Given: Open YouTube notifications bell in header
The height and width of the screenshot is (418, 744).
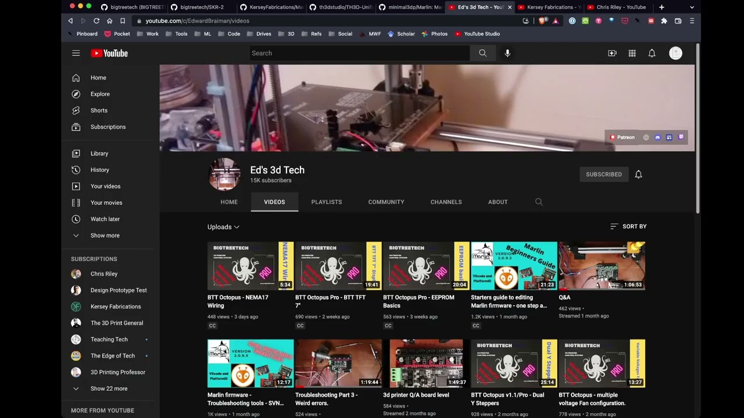Looking at the screenshot, I should click(652, 53).
